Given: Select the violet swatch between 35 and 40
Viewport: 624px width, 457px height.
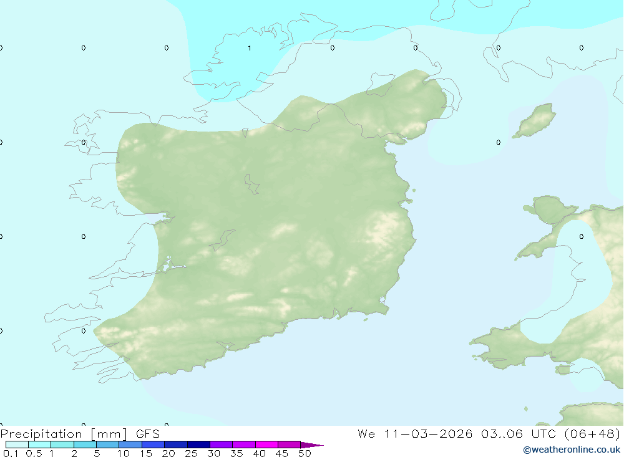Looking at the screenshot, I should (244, 445).
